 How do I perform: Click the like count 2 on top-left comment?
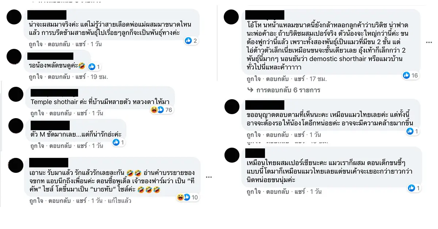pos(192,41)
